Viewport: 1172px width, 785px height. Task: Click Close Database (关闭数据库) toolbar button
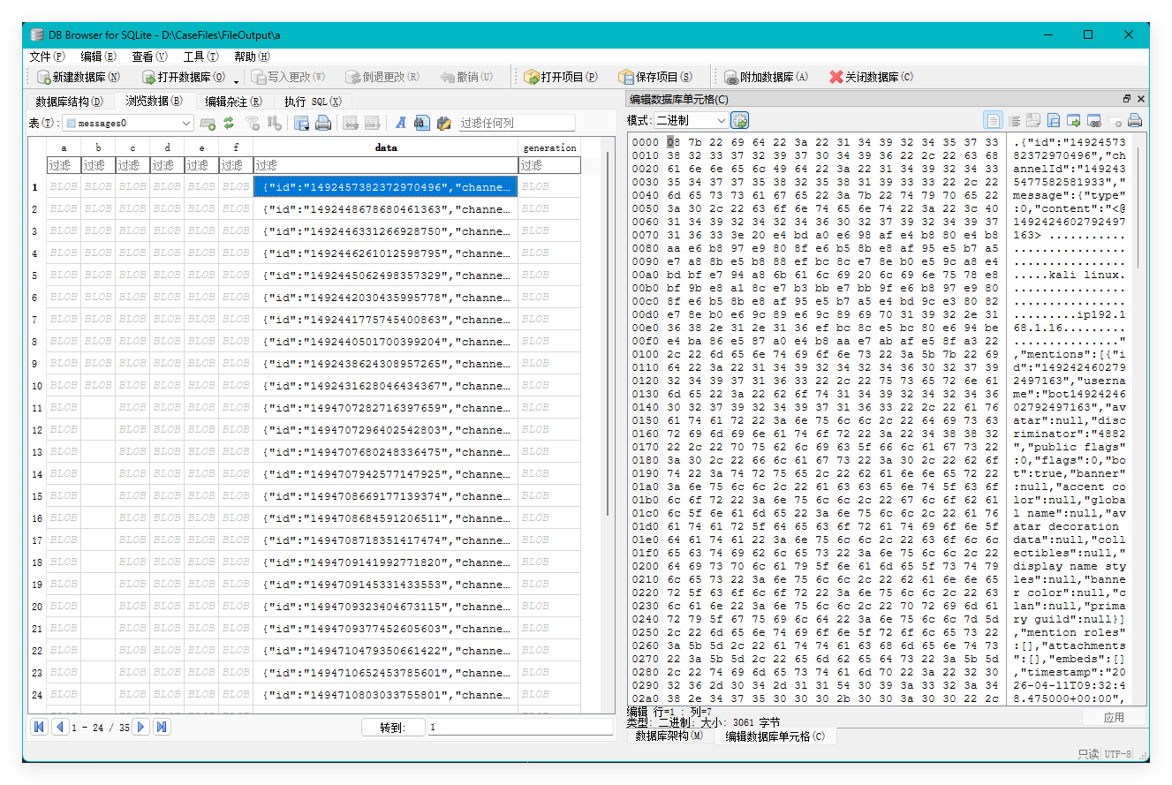click(x=871, y=77)
